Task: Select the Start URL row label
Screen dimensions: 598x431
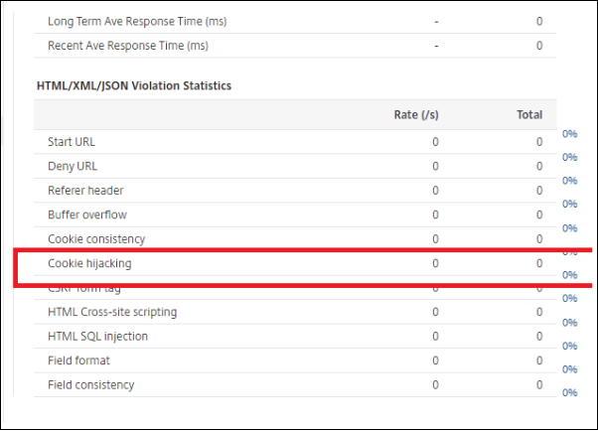Action: click(72, 142)
